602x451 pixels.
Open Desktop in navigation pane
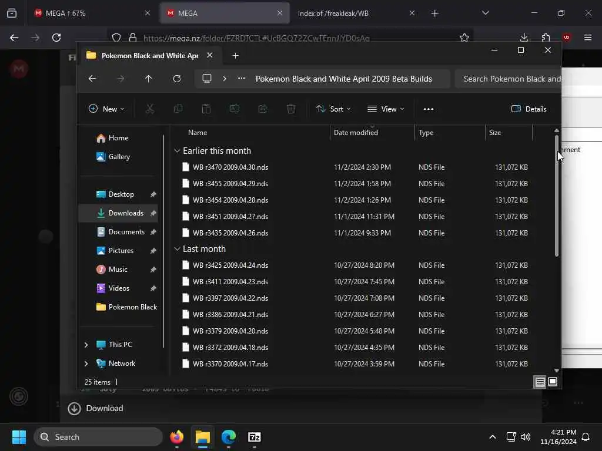119,194
